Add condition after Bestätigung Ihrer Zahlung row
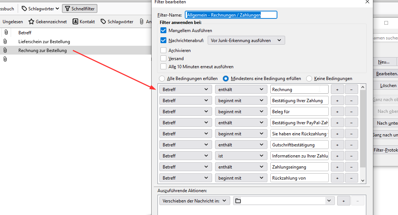 tap(337, 101)
